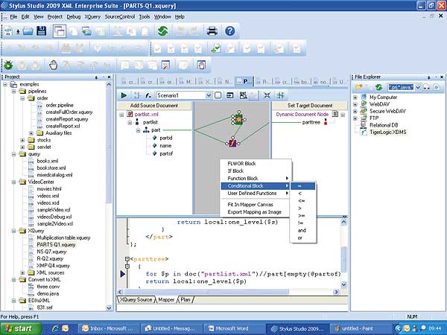The width and height of the screenshot is (447, 335).
Task: Collapse the parttree code fold marker
Action: [127, 259]
